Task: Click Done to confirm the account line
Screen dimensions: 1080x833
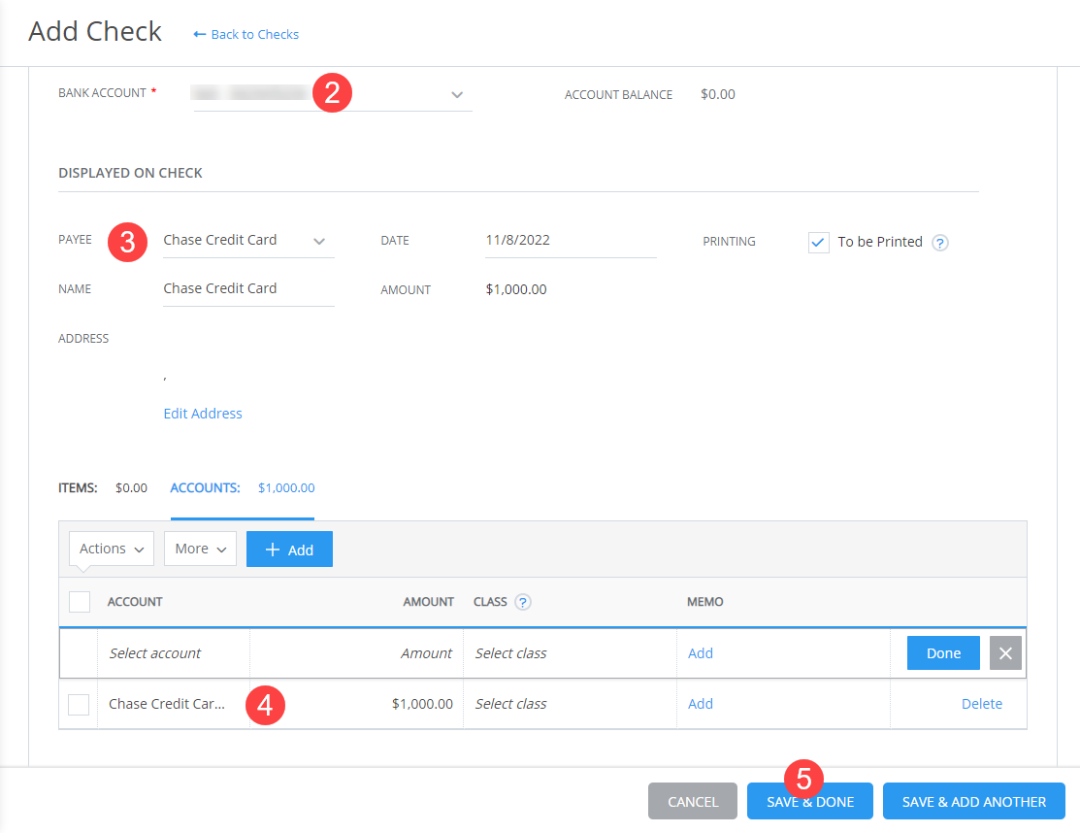Action: click(x=942, y=652)
